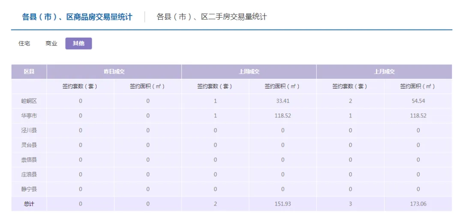Screen dimensions: 463x218
Task: Click 签约套数（套） under 上月成交
Action: point(350,87)
